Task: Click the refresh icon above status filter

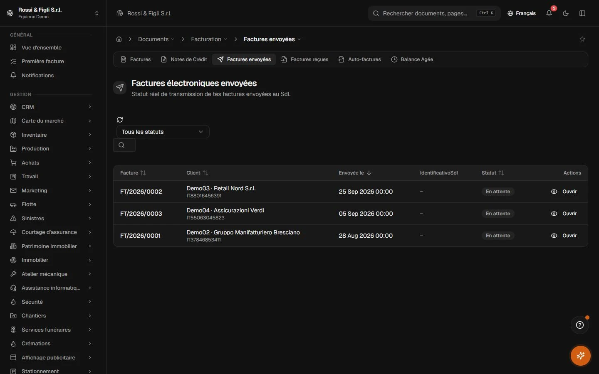Action: click(x=120, y=120)
